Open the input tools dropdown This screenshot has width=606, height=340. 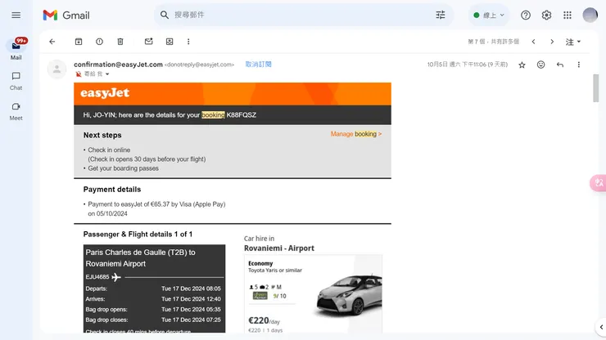(x=573, y=42)
